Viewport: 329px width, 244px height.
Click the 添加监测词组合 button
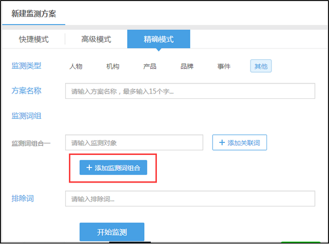(114, 168)
